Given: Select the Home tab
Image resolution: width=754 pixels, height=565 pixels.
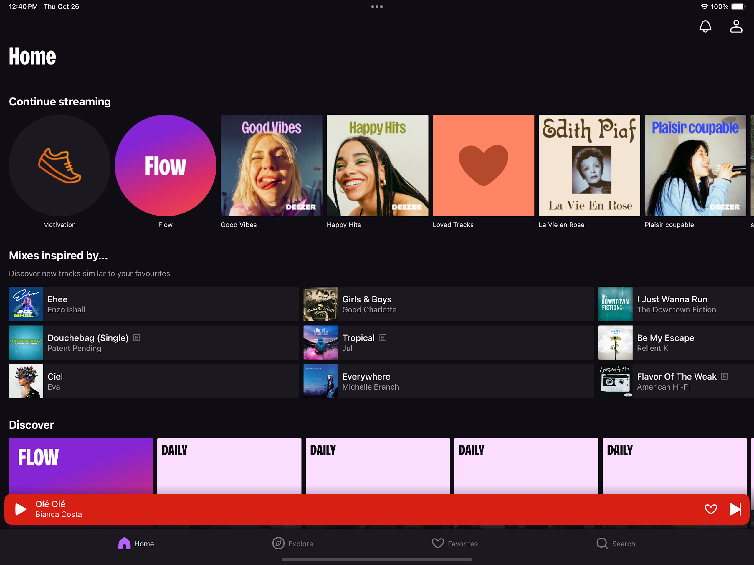Looking at the screenshot, I should pos(136,544).
